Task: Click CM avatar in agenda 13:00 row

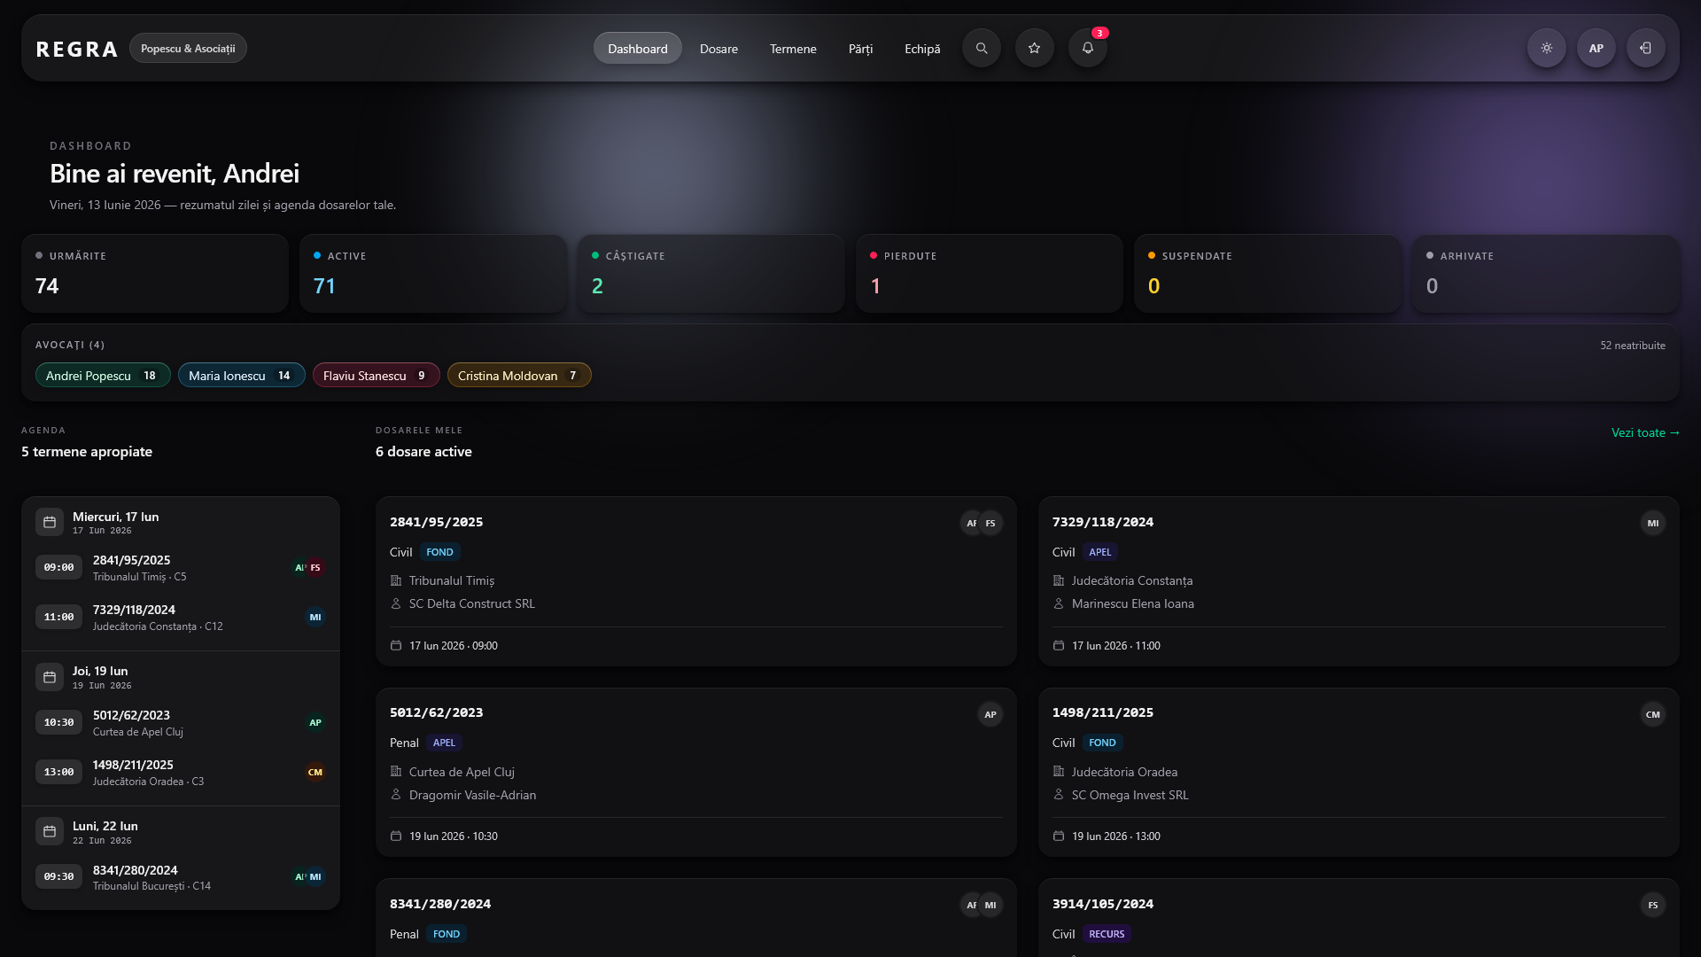Action: tap(315, 772)
